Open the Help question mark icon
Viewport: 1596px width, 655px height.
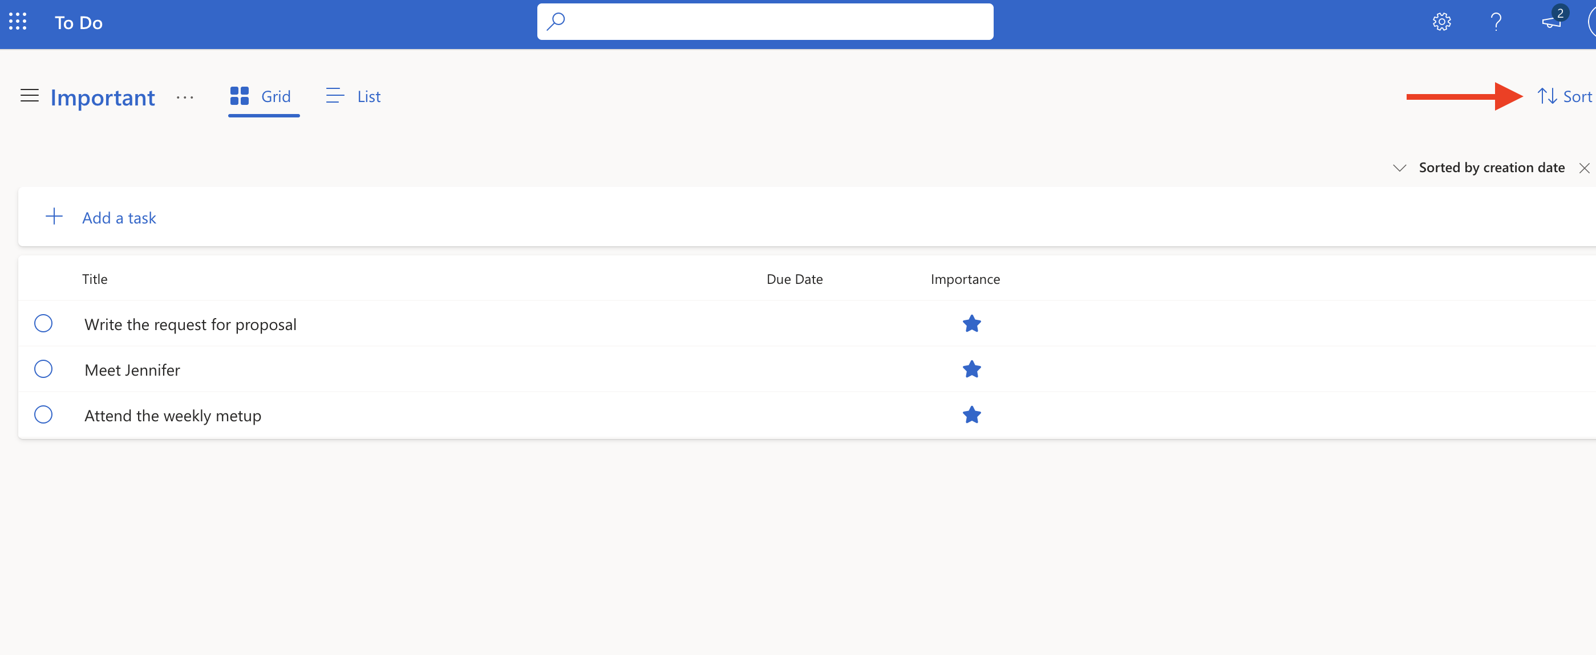1496,22
